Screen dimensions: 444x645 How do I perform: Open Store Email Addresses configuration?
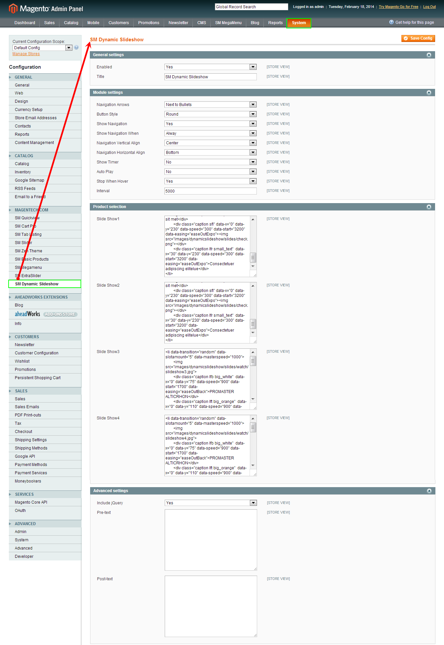pos(36,118)
